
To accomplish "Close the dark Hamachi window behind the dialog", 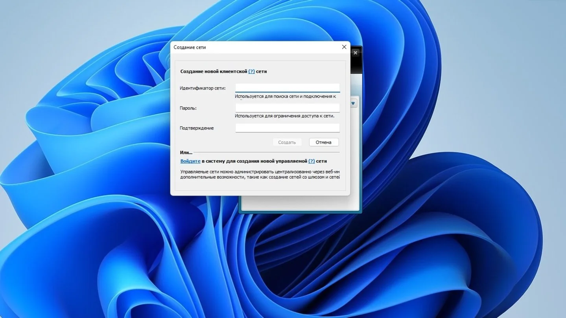I will pos(356,53).
